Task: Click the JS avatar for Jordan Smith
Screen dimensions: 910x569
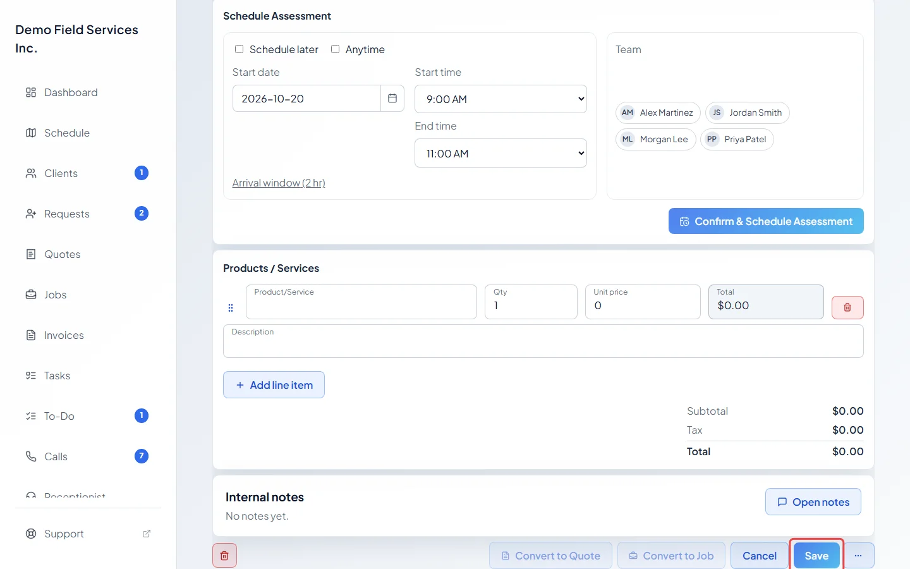Action: (717, 113)
